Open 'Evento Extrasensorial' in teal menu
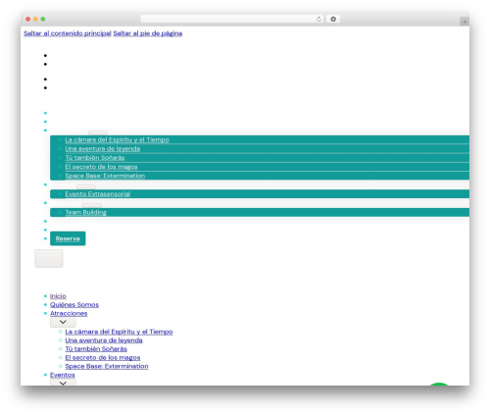Image resolution: width=490 pixels, height=415 pixels. pyautogui.click(x=98, y=194)
